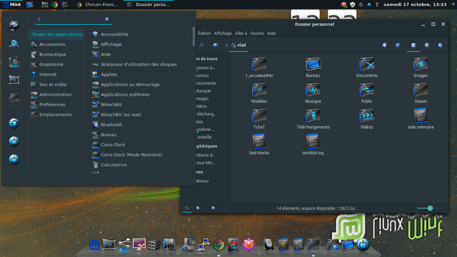Viewport: 457px width, 257px height.
Task: Switch to list view in file manager
Action: (x=427, y=45)
